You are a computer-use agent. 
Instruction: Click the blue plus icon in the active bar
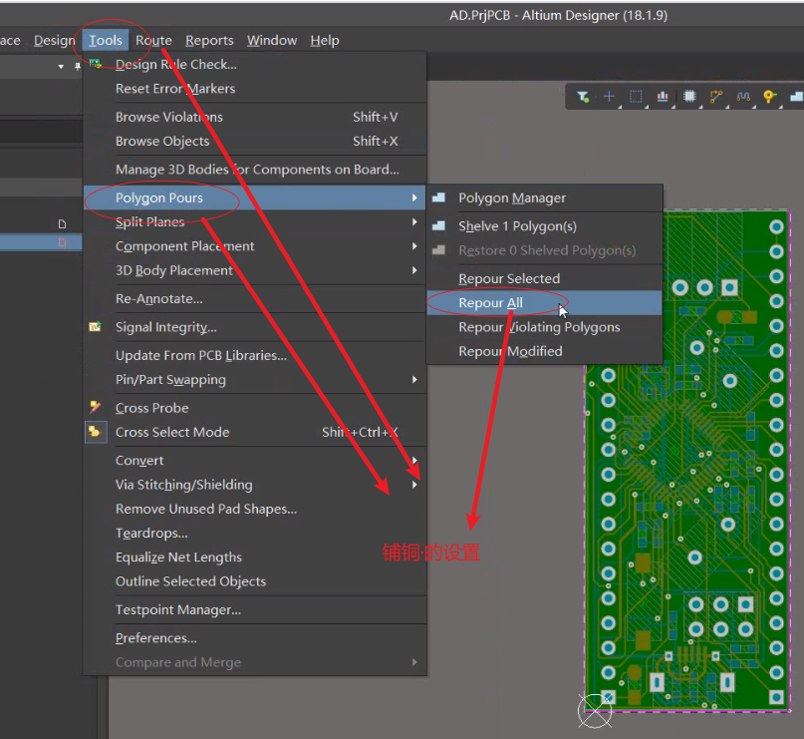pos(609,97)
